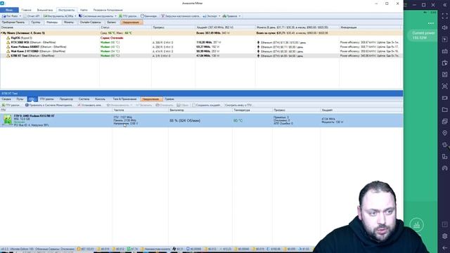Sort by the Статус column header
This screenshot has height=253, width=450.
click(125, 27)
